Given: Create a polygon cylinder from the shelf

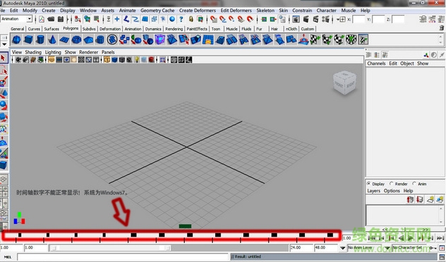Looking at the screenshot, I should 41,39.
